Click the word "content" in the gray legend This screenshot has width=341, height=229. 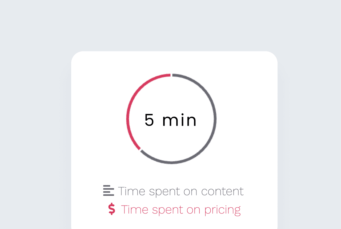point(222,191)
